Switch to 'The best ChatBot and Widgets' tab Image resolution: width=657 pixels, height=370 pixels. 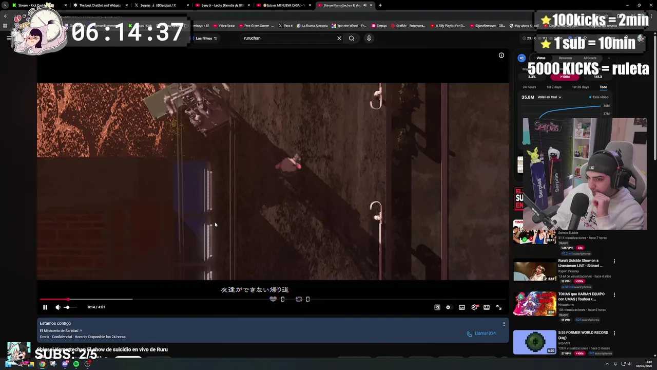click(100, 5)
